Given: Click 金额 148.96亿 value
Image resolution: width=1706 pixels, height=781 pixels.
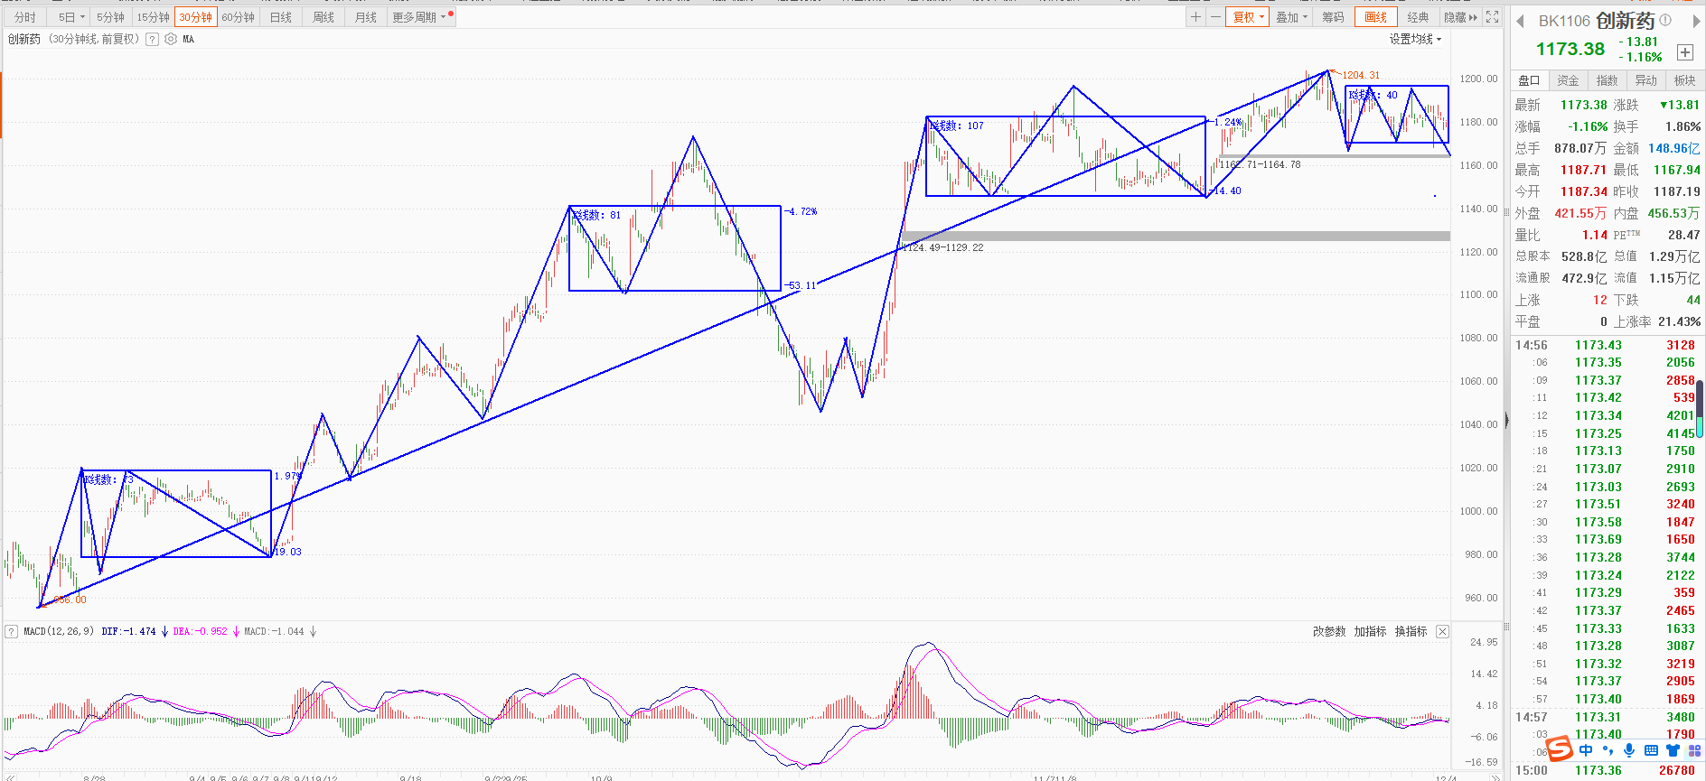Looking at the screenshot, I should (1673, 148).
